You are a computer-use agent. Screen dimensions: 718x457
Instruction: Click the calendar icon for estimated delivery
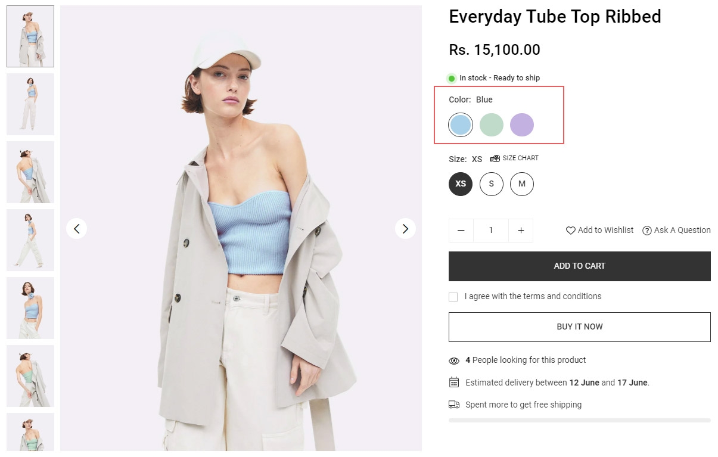tap(454, 383)
